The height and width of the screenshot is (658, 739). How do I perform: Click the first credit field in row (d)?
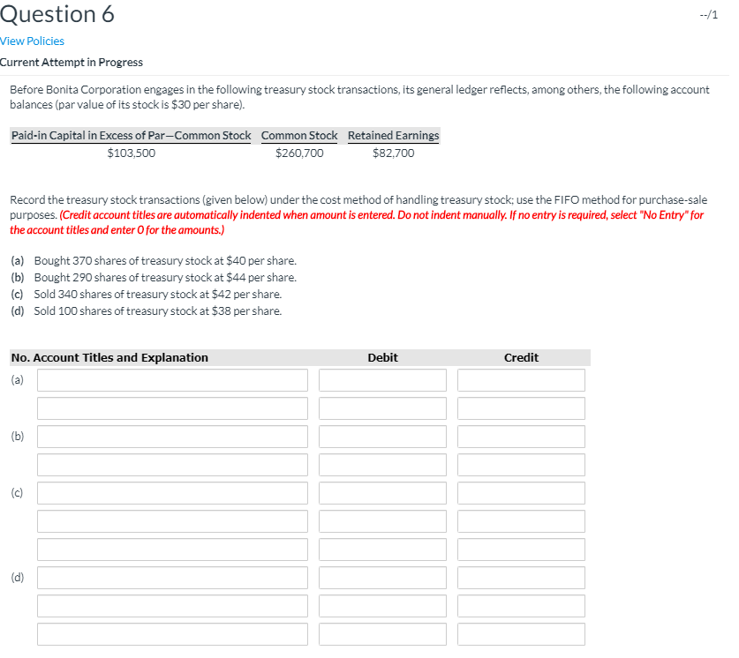click(x=521, y=577)
